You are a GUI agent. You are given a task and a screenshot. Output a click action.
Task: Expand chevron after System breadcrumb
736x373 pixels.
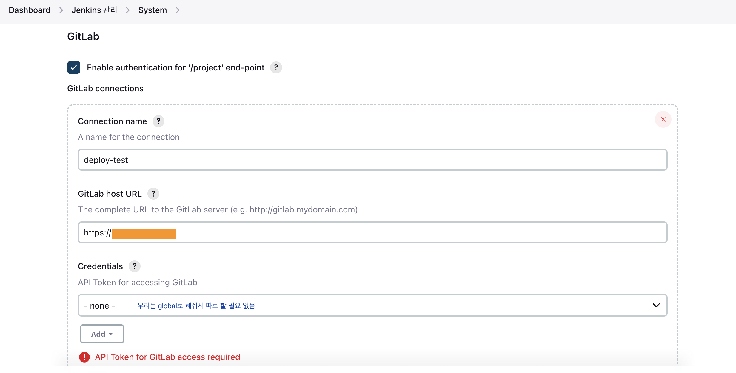178,10
